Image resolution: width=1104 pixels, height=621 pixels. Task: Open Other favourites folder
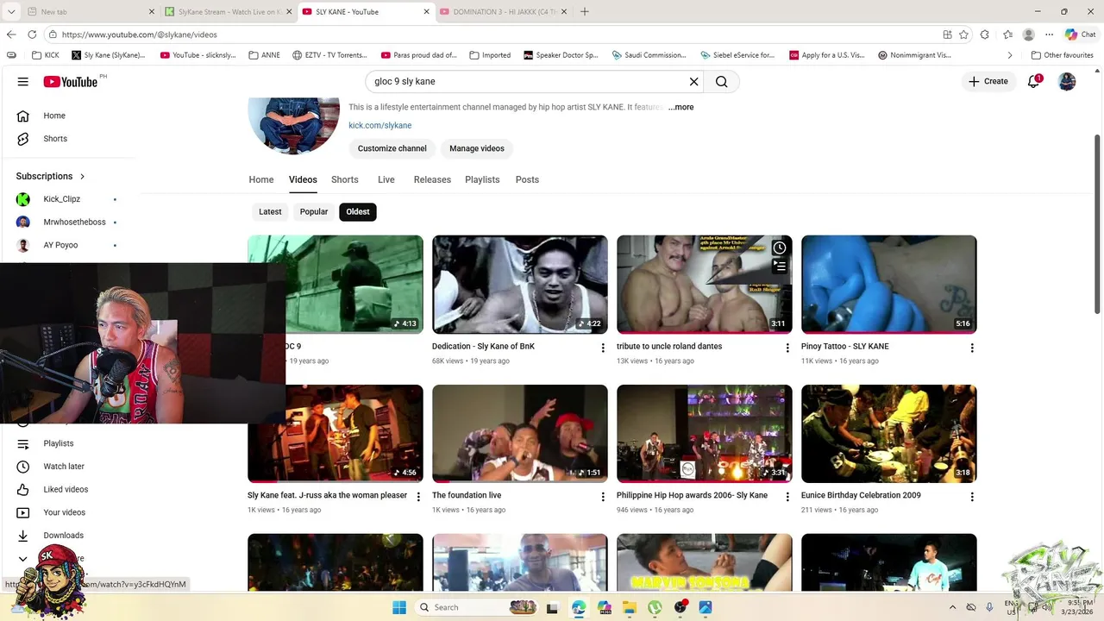tap(1062, 55)
